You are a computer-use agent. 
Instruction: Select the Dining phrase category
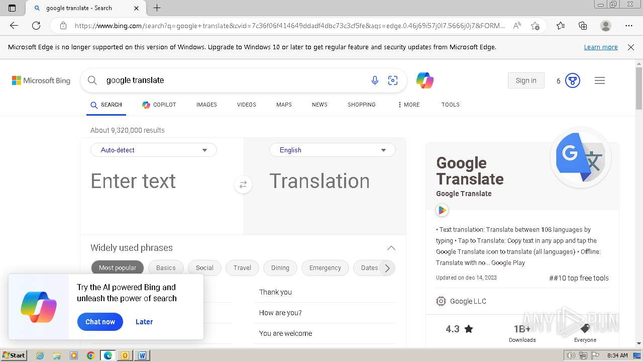tap(280, 268)
